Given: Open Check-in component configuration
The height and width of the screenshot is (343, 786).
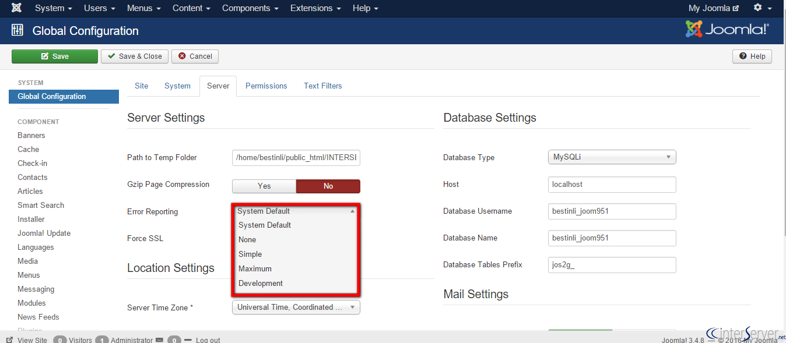Looking at the screenshot, I should click(x=33, y=163).
